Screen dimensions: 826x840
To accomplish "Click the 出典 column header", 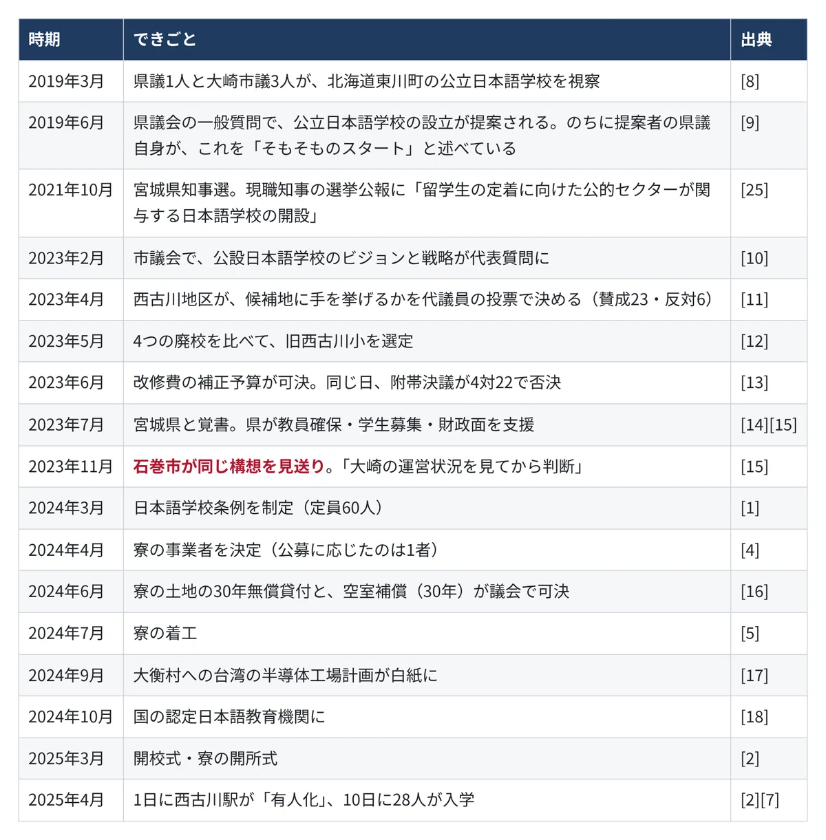I will [x=768, y=40].
